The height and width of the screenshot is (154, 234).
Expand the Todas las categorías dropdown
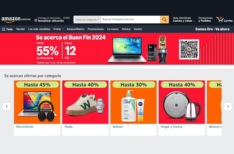point(87,19)
